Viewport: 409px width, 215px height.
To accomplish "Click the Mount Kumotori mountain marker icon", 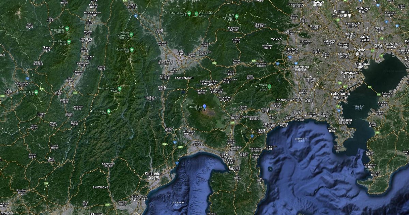I will click(x=237, y=16).
